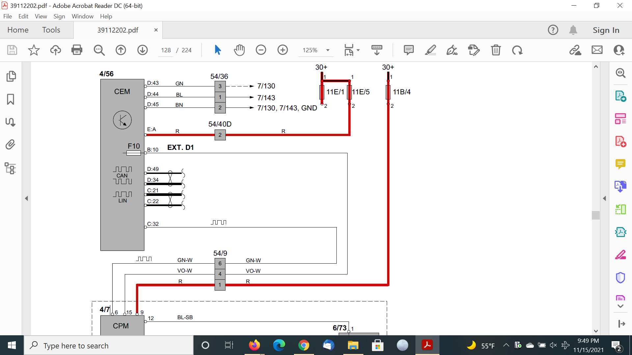This screenshot has width=632, height=355.
Task: Open the Attachments paperclip panel
Action: click(11, 145)
